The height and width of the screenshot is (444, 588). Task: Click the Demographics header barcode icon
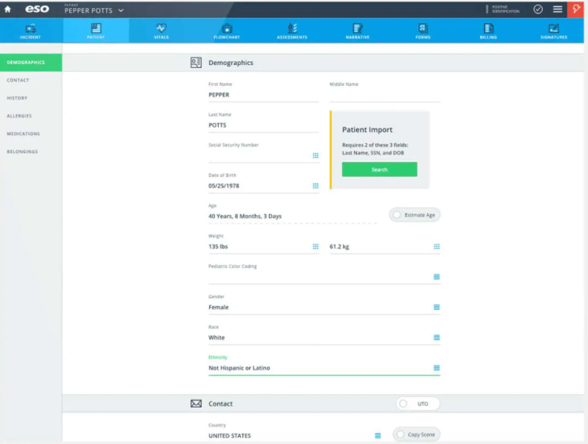point(195,63)
